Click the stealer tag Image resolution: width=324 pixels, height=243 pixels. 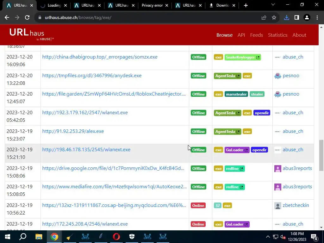point(257,94)
